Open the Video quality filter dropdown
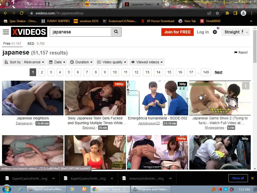The image size is (257, 193). coord(112,62)
